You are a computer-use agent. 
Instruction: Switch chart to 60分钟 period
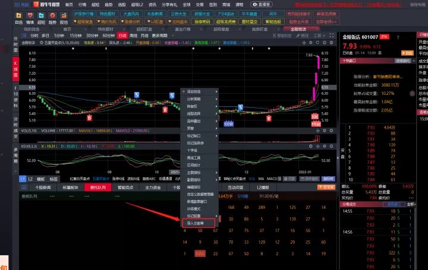(x=108, y=36)
